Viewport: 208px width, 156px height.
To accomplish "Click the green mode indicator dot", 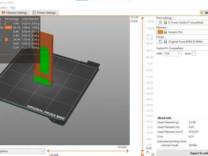I will [x=201, y=13].
